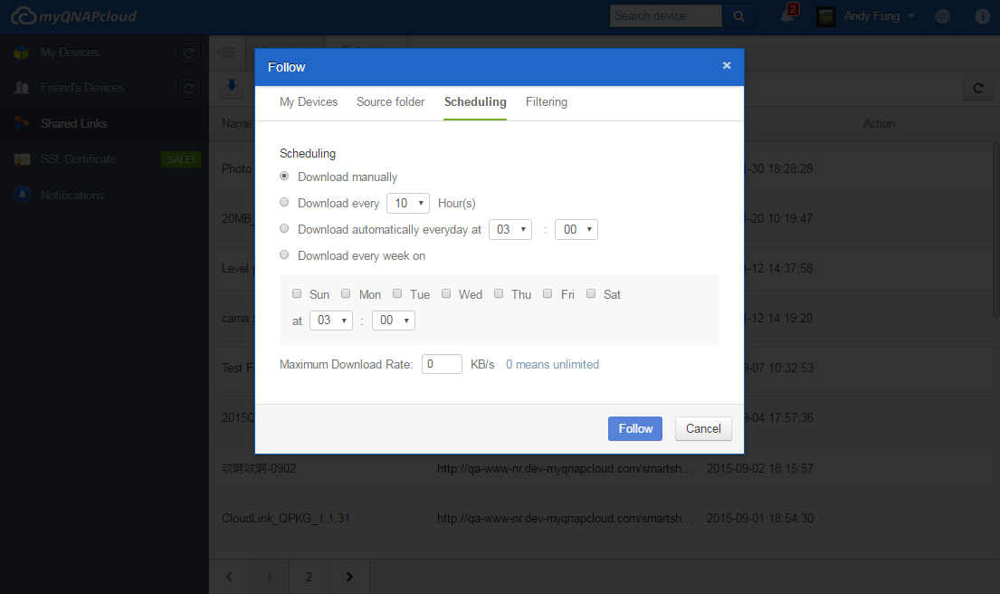Click the table refresh icon

pyautogui.click(x=977, y=88)
